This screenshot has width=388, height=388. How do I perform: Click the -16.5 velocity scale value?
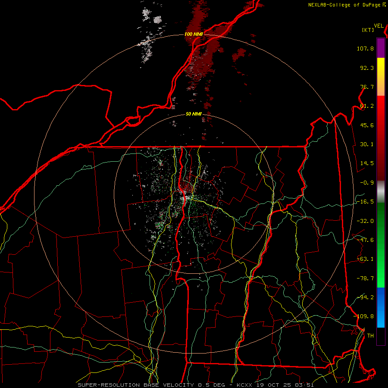tap(365, 202)
